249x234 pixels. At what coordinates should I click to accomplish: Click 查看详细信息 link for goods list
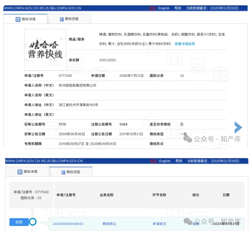(x=184, y=44)
